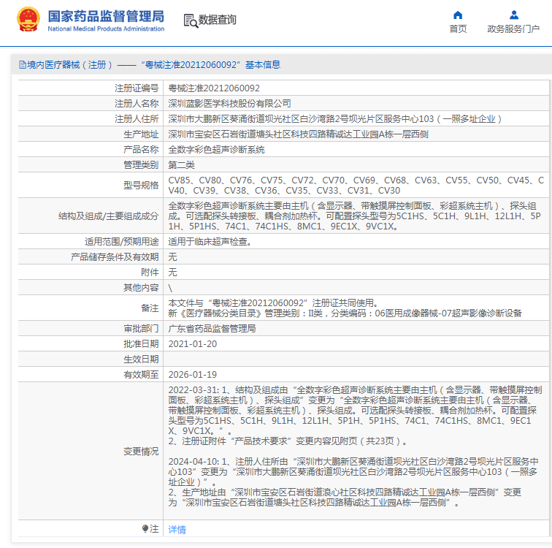Open the 详情 details link
The width and height of the screenshot is (552, 548).
point(177,529)
